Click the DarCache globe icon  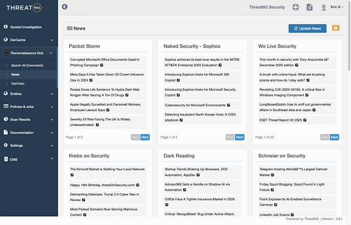tap(6, 39)
